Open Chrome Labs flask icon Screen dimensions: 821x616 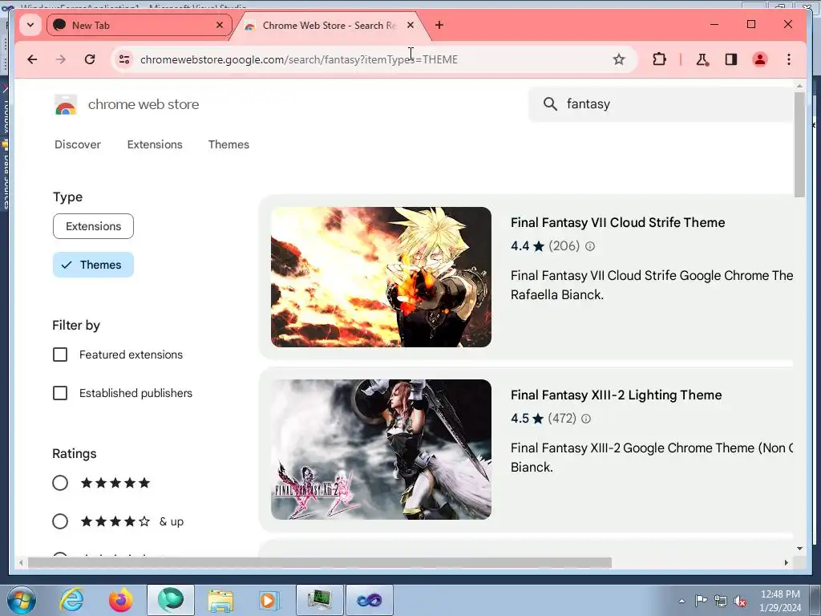pyautogui.click(x=702, y=59)
